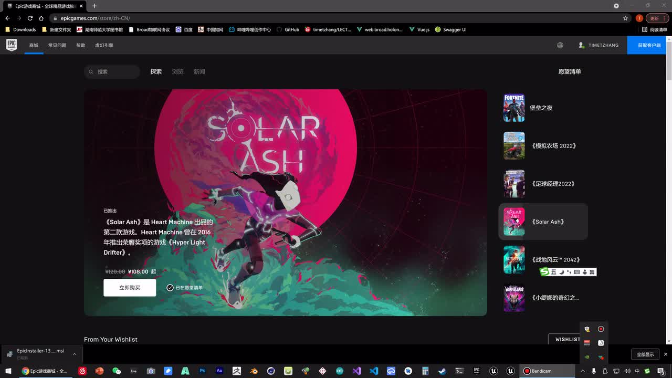Close the downloads bar
This screenshot has width=672, height=378.
pyautogui.click(x=666, y=354)
